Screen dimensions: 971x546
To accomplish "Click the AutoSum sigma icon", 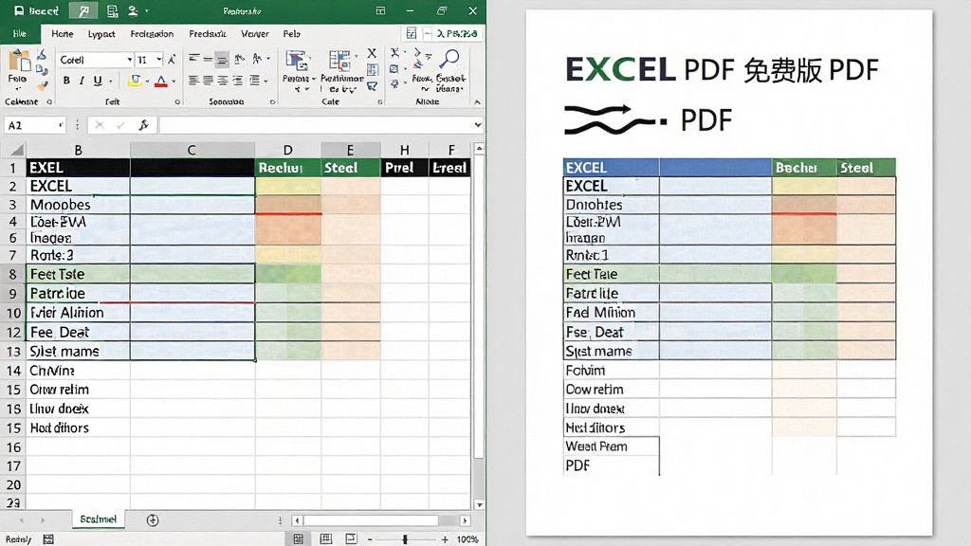I will tap(394, 53).
